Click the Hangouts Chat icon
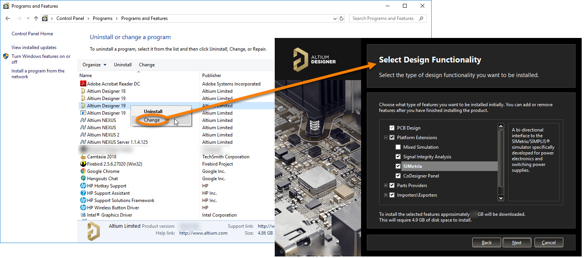 click(83, 179)
